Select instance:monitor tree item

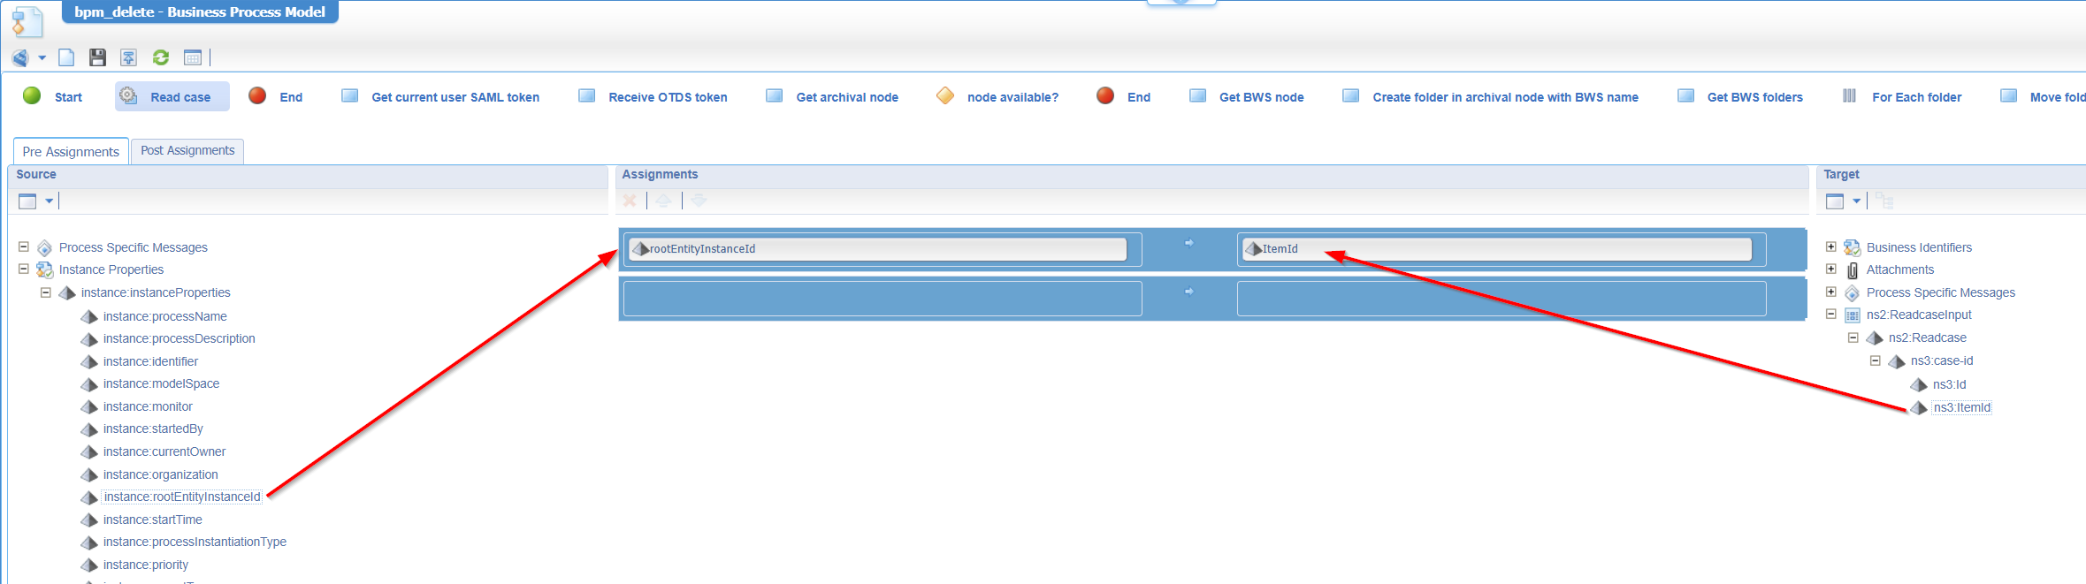click(148, 406)
